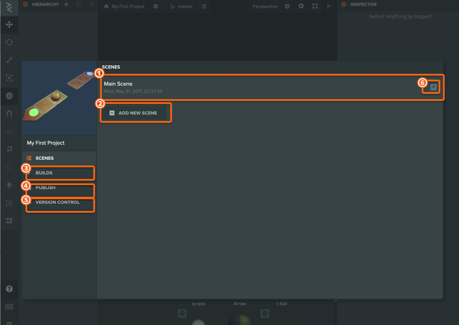Select the Translate move gizmo tool
This screenshot has height=325, width=459.
coord(9,25)
